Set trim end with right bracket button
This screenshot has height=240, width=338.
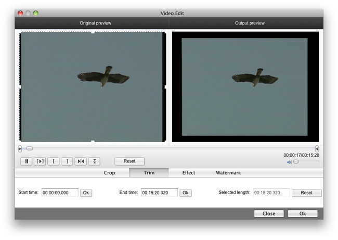pos(67,161)
